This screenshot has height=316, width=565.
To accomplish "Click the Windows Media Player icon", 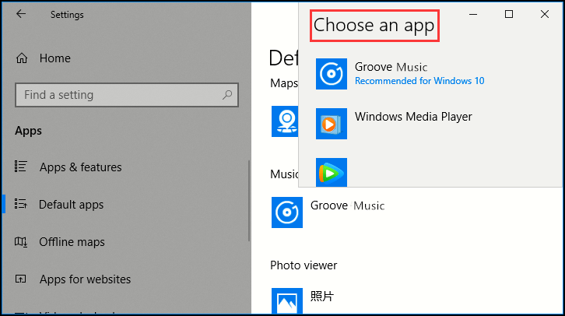I will [332, 124].
